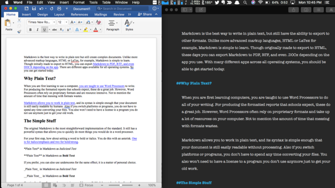Select the Format Painter brush icon

(x=19, y=31)
